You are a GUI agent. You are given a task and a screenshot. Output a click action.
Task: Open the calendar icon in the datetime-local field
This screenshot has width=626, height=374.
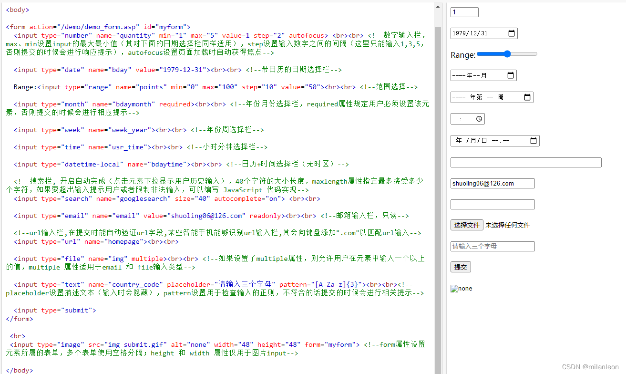533,141
